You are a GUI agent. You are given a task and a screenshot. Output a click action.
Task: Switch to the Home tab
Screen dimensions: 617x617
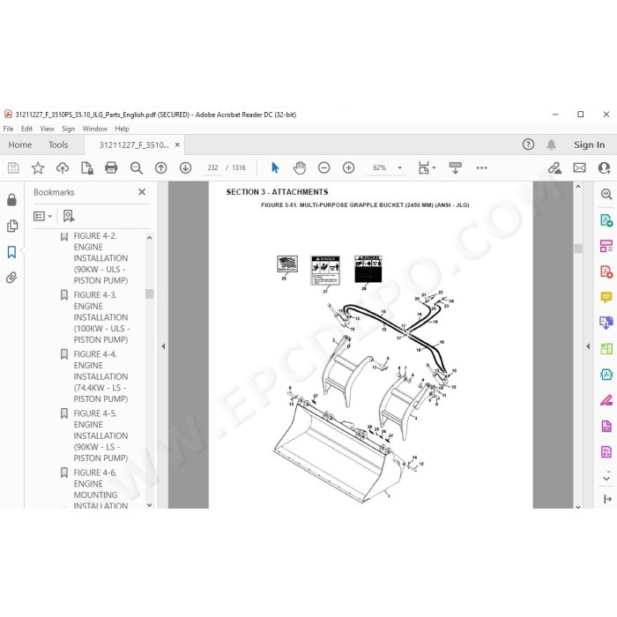(20, 145)
